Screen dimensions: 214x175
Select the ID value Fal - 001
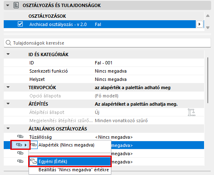click(103, 63)
